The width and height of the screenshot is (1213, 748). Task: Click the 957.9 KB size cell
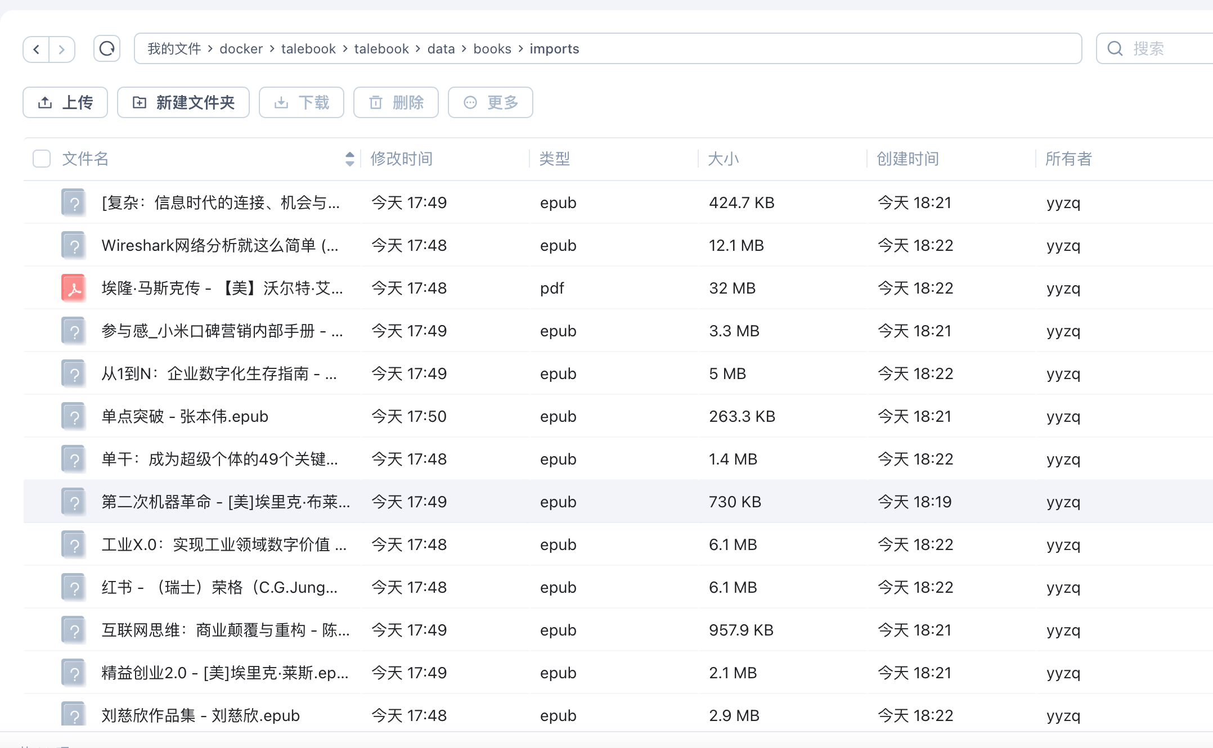pos(741,630)
